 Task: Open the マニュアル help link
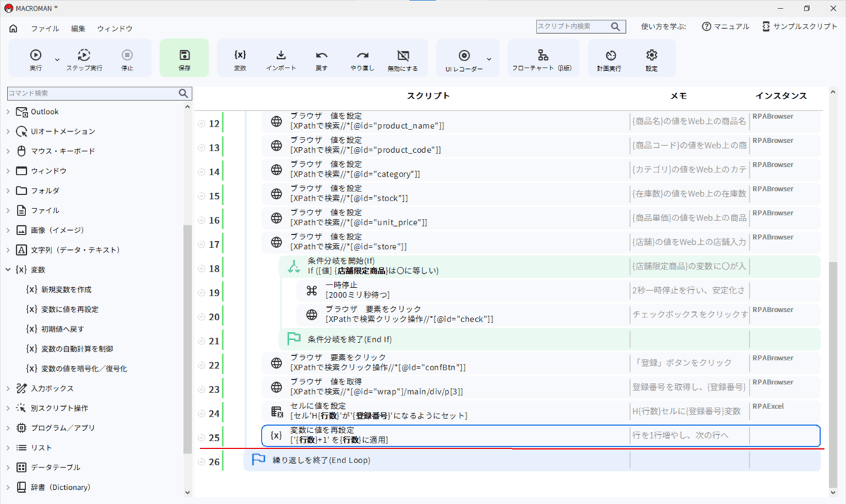click(x=725, y=26)
